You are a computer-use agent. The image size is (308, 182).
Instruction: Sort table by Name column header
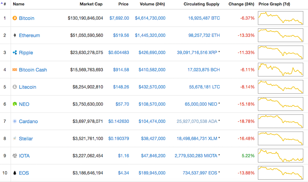point(19,4)
